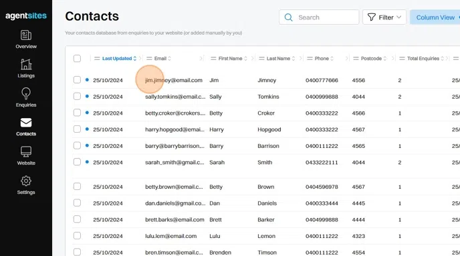460x256 pixels.
Task: Click the agentsites logo
Action: tap(26, 15)
